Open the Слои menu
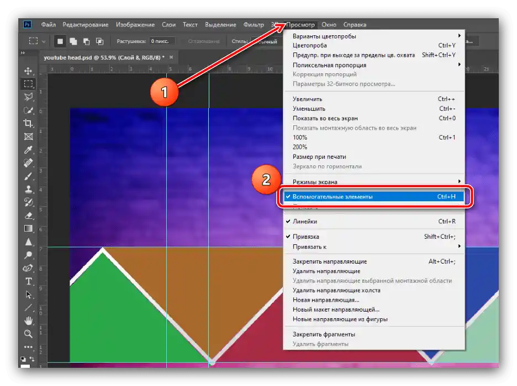This screenshot has width=517, height=386. click(169, 25)
